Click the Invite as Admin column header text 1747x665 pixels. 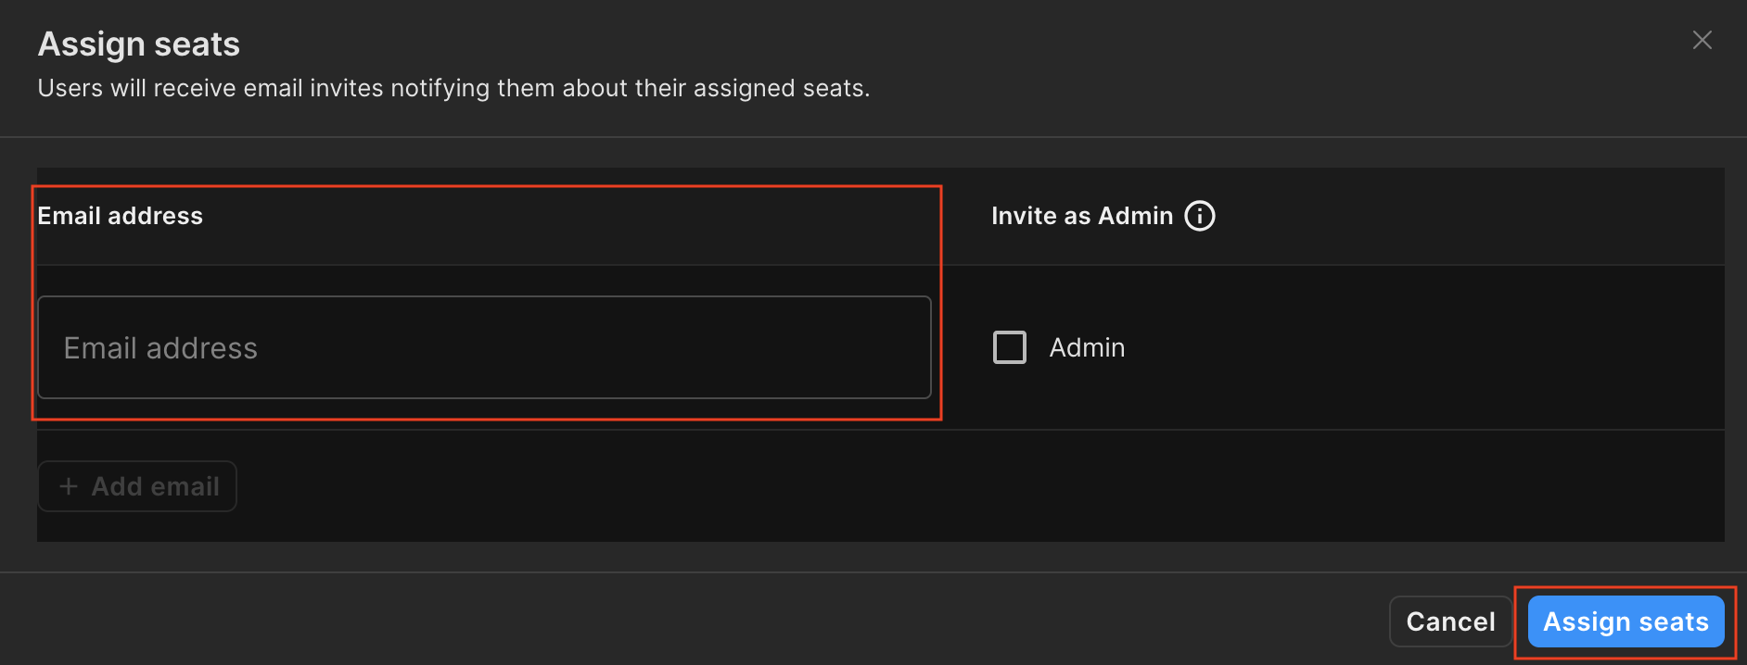coord(1081,216)
